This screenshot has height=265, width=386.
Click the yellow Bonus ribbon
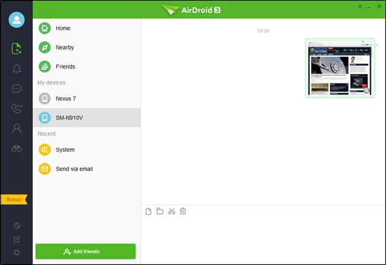point(14,199)
